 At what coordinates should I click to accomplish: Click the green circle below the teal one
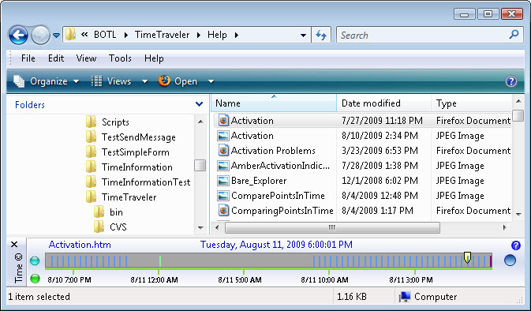pyautogui.click(x=35, y=279)
